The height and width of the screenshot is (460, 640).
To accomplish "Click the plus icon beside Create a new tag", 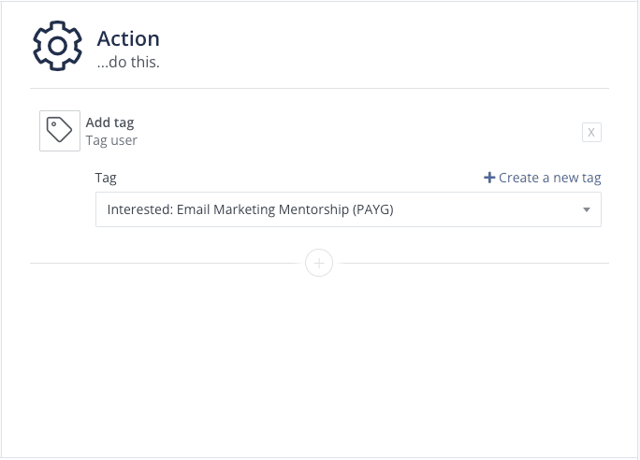I will (489, 178).
